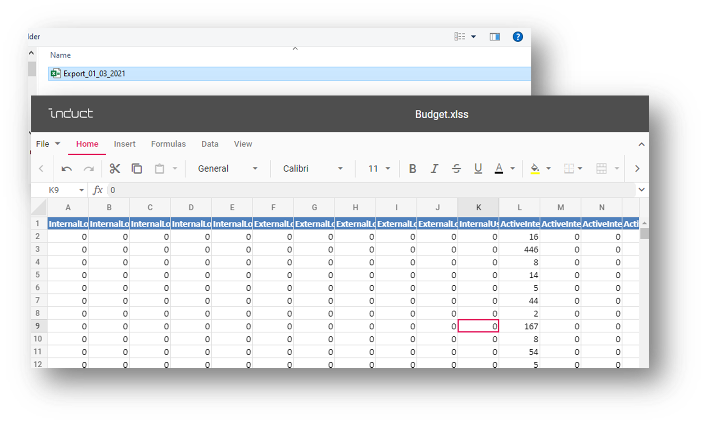Open the General number format dropdown
This screenshot has height=424, width=705.
point(227,169)
